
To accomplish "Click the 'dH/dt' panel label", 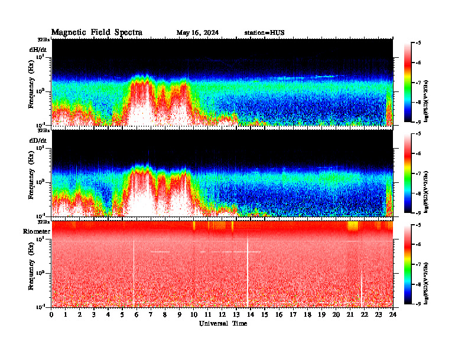I will click(38, 50).
